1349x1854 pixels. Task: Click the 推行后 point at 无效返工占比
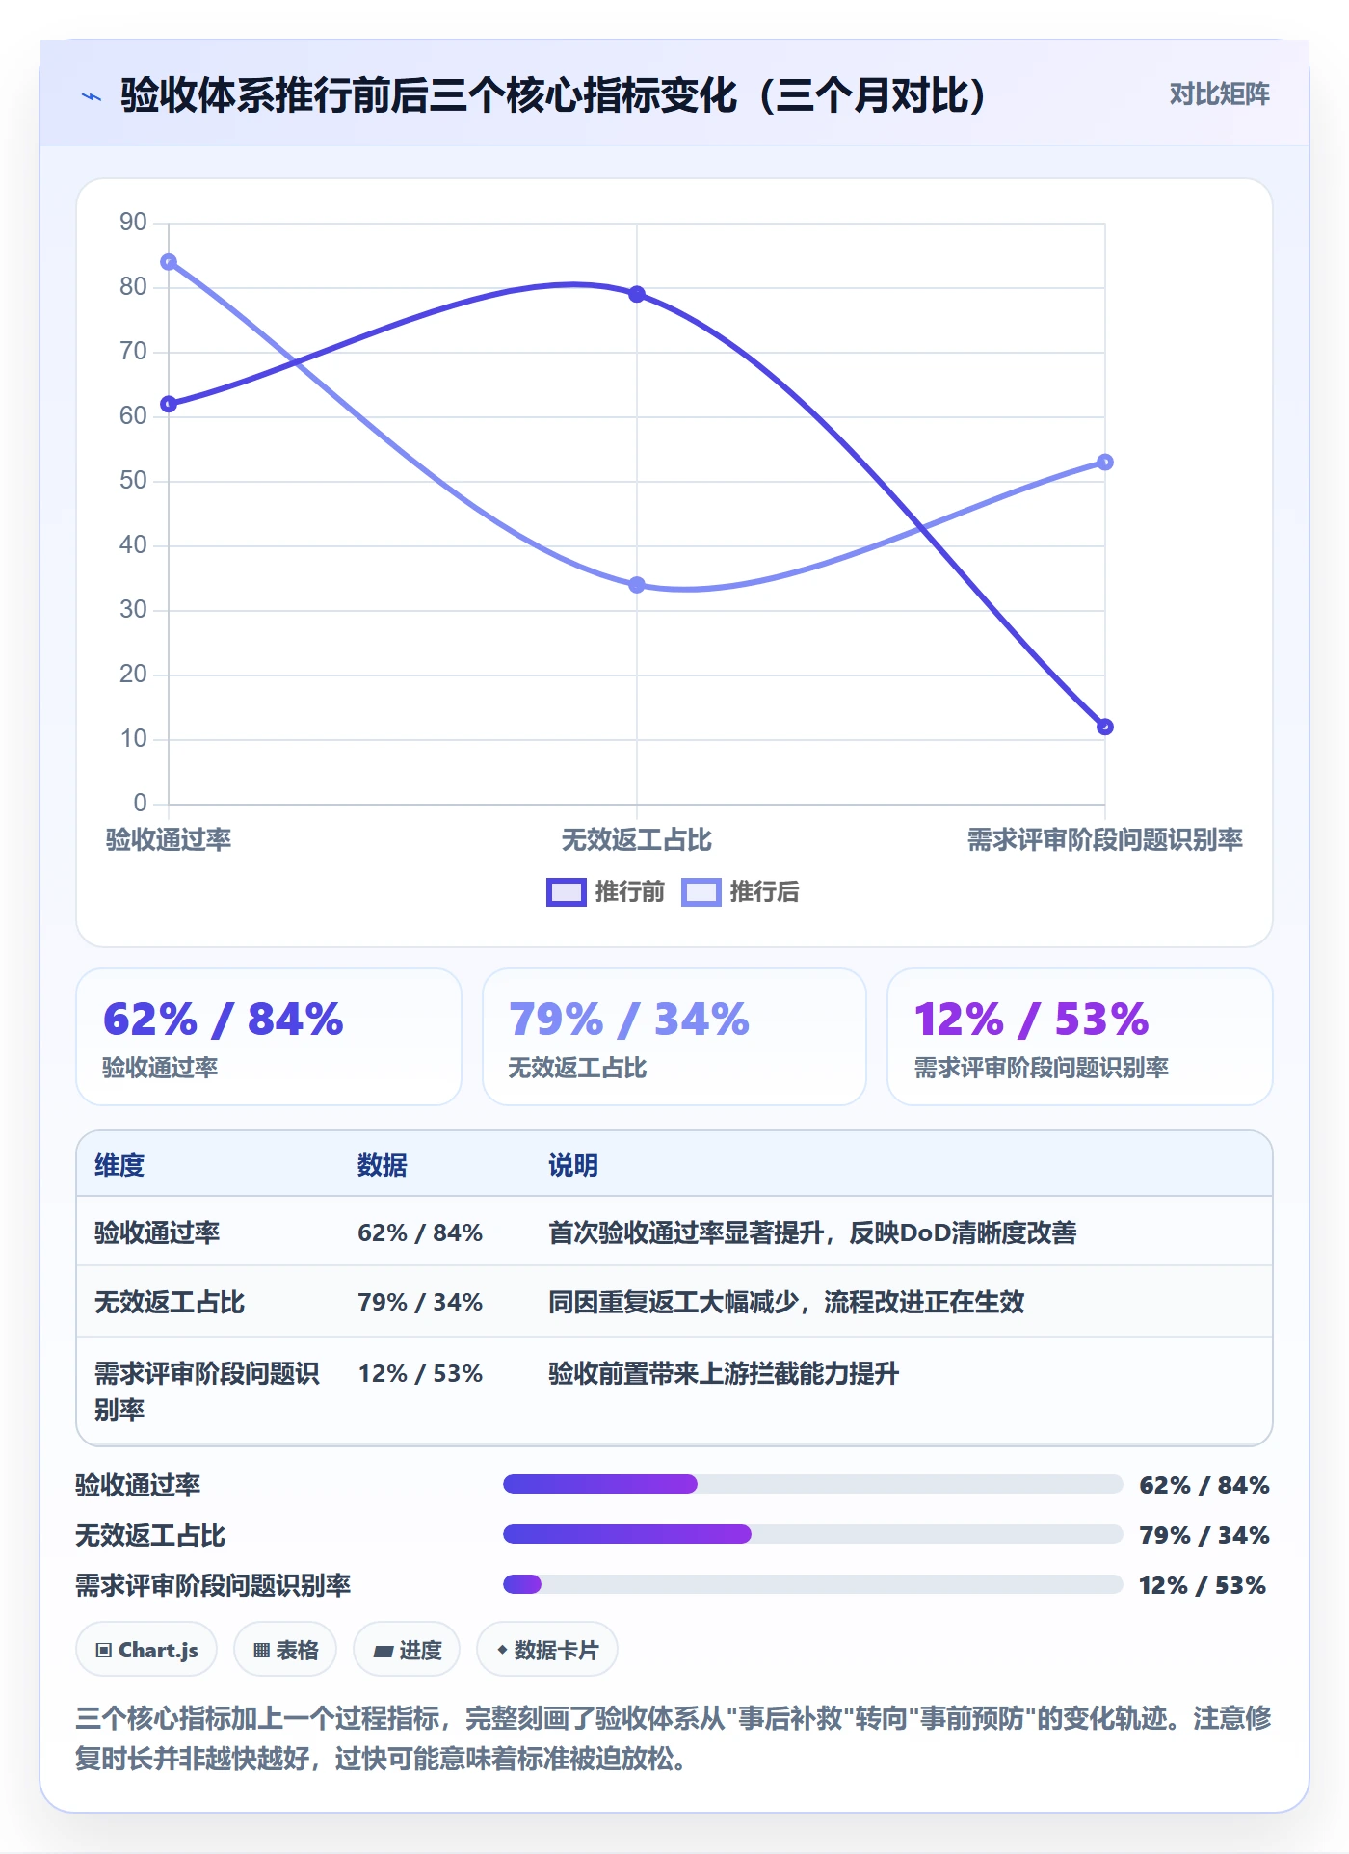pos(637,585)
